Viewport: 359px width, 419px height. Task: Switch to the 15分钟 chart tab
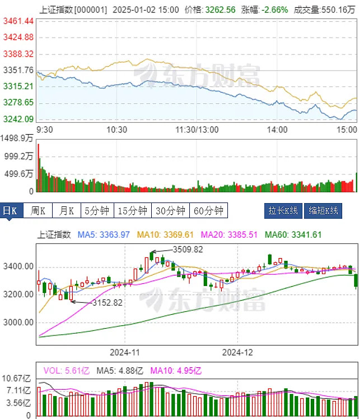point(133,211)
